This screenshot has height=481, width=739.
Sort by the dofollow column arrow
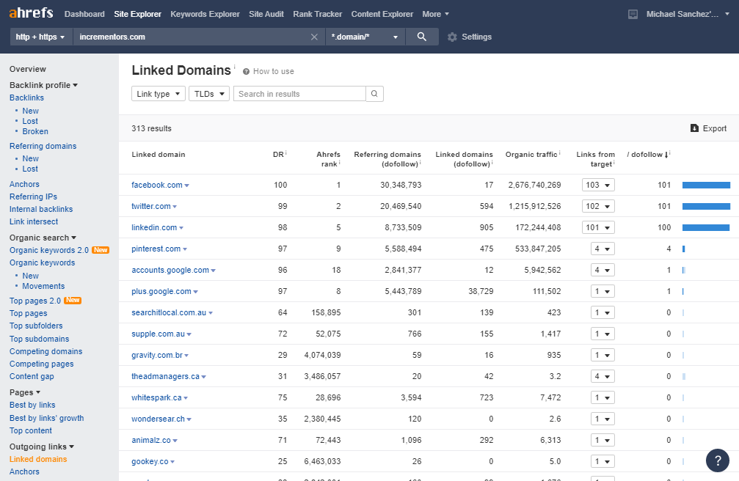(x=666, y=155)
